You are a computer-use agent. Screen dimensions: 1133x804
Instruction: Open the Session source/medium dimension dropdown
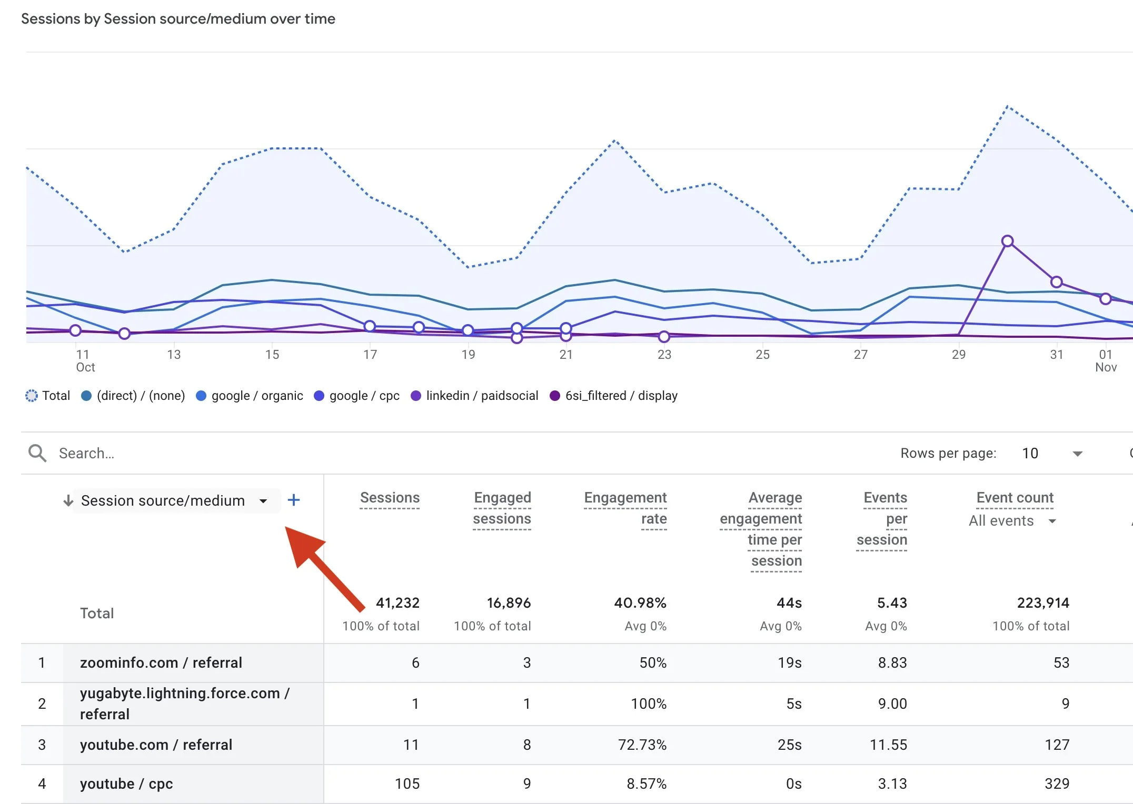177,500
